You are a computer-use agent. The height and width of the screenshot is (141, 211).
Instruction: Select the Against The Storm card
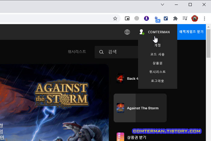[x=140, y=108]
